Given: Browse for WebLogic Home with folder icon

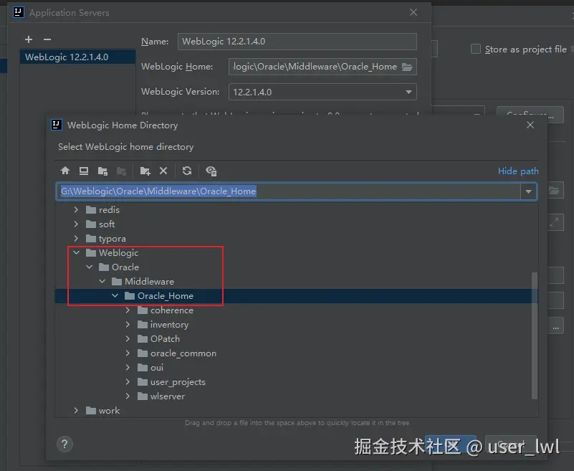Looking at the screenshot, I should 407,67.
